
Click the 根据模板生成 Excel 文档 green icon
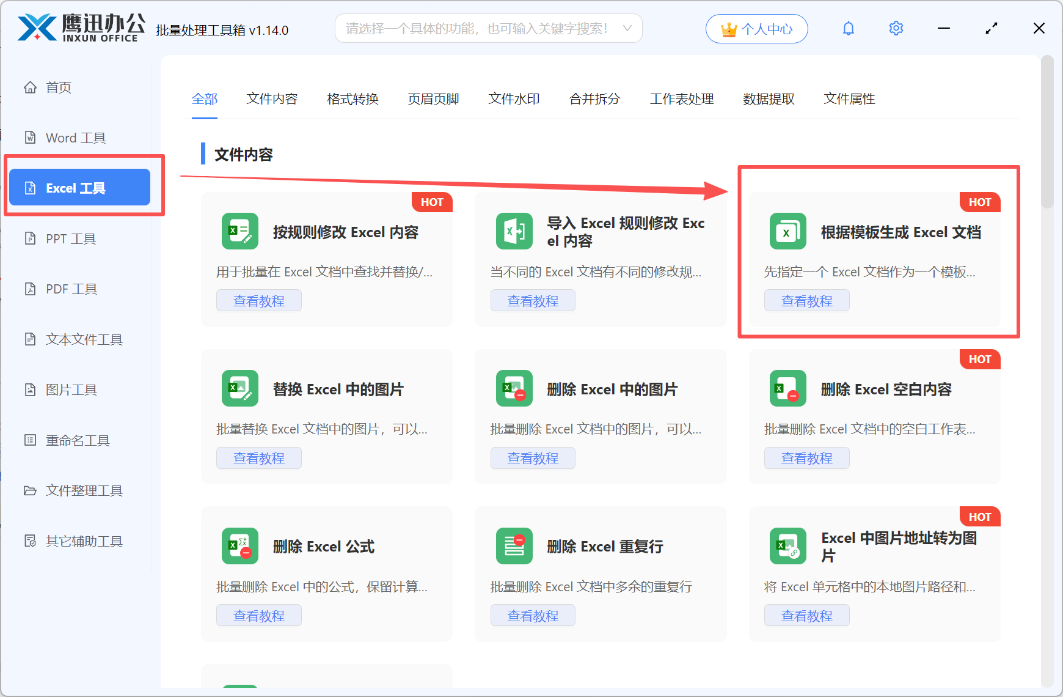coord(787,231)
